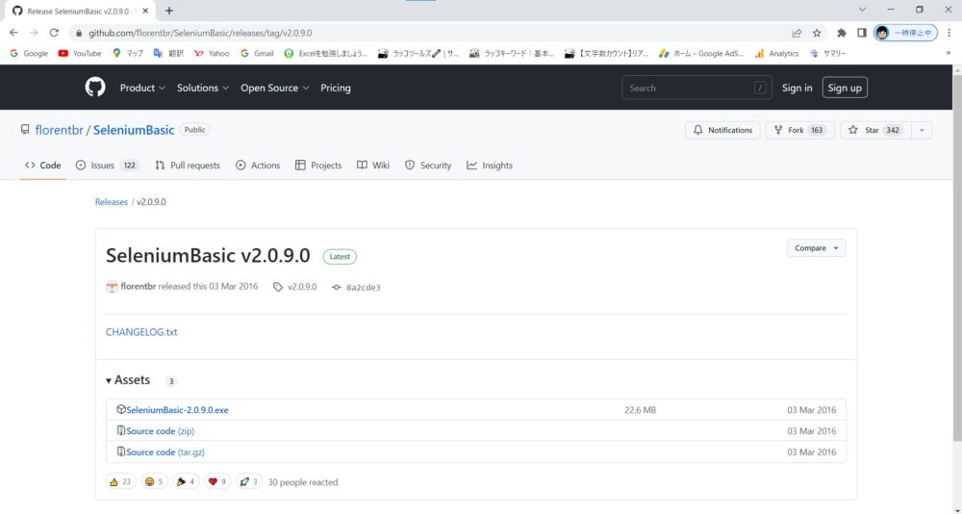
Task: Open Chrome three-dot menu
Action: click(949, 33)
